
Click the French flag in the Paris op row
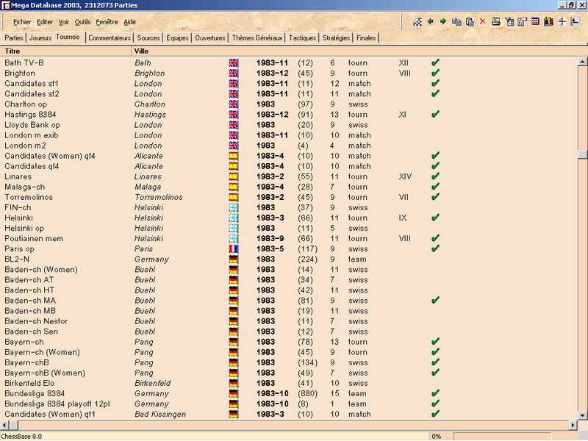click(x=233, y=249)
